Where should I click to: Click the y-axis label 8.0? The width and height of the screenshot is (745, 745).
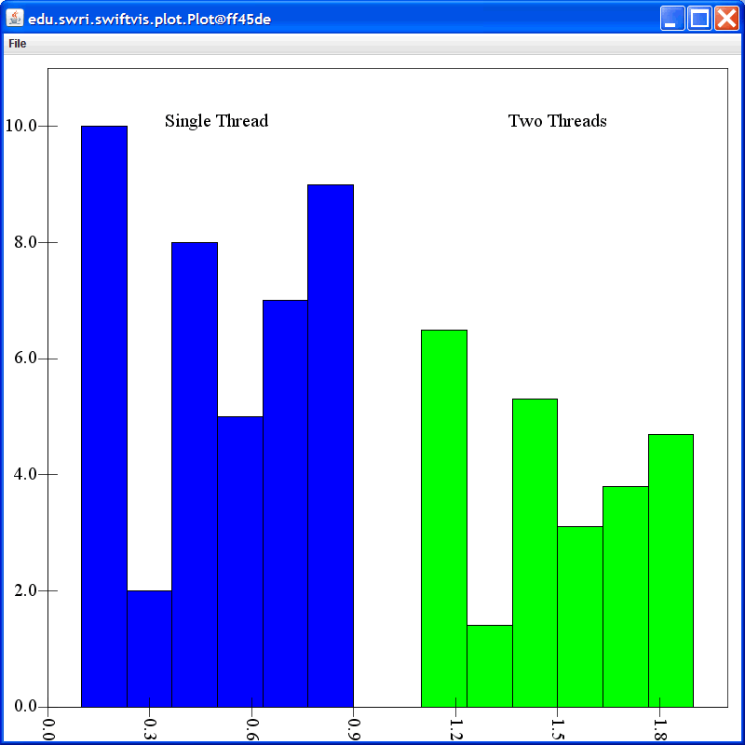(x=26, y=242)
